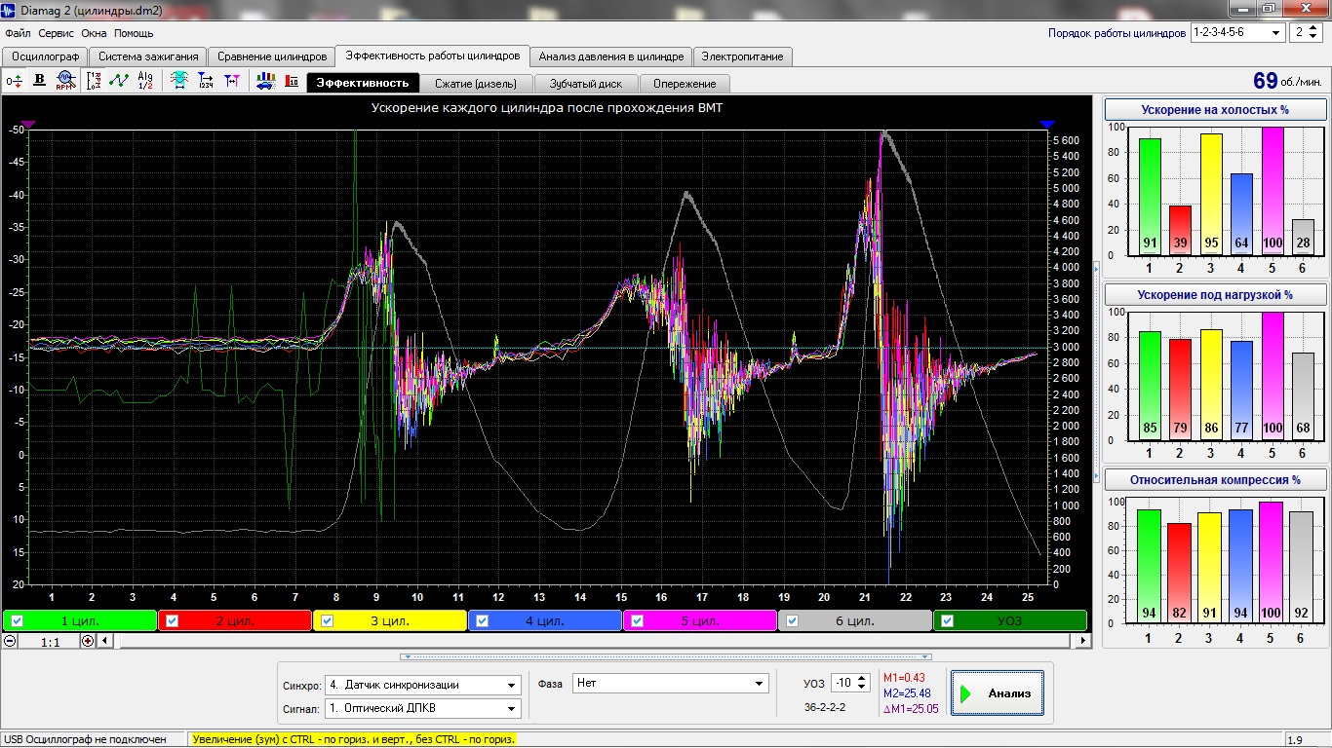Image resolution: width=1332 pixels, height=748 pixels.
Task: Click the green zigzag line toolbar icon
Action: [x=119, y=81]
